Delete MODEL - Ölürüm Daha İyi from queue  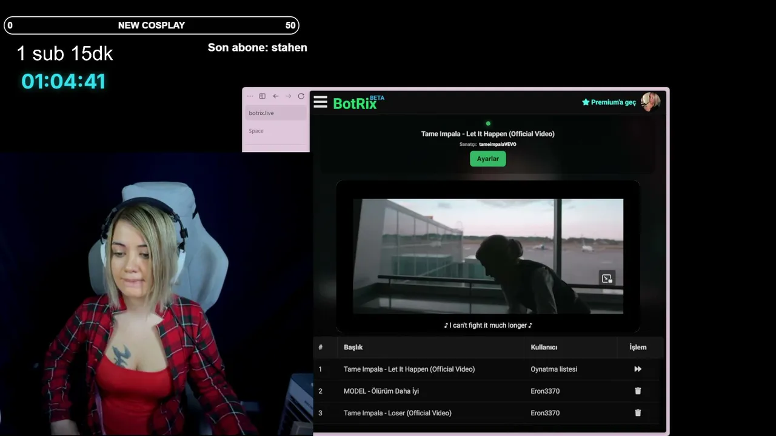pos(638,391)
